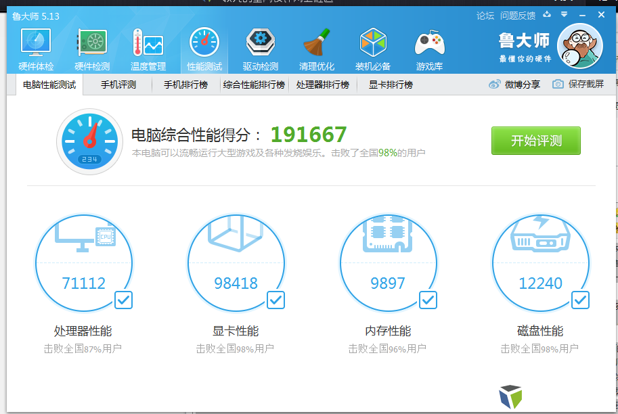This screenshot has width=618, height=414.
Task: Toggle the 内存性能 memory test checkbox
Action: pos(428,300)
